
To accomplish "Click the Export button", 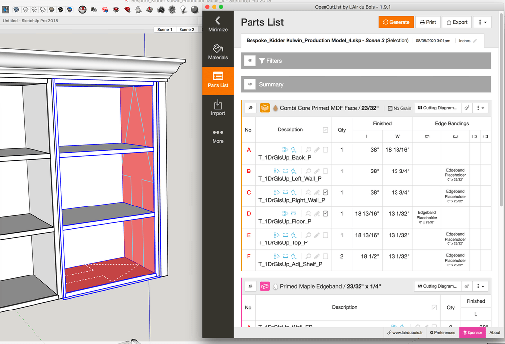I will click(457, 22).
